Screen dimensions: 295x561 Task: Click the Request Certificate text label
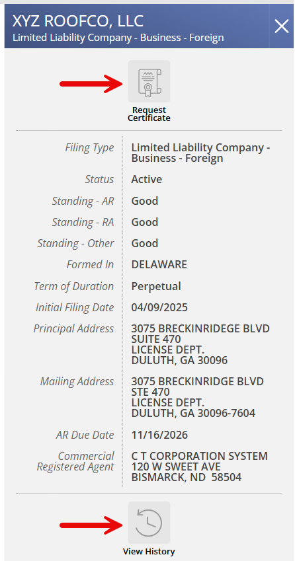(149, 114)
